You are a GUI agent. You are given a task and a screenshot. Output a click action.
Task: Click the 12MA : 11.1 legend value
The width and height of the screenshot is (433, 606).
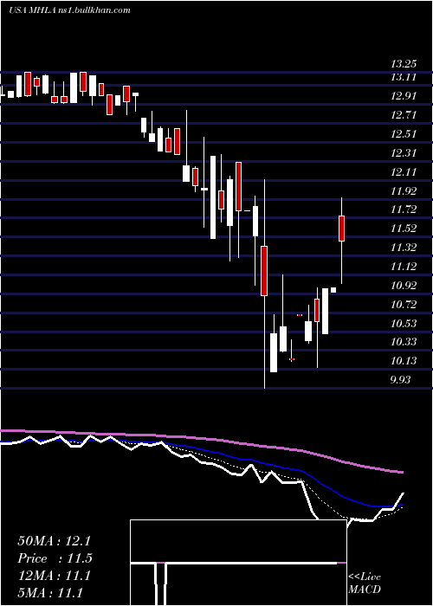54,576
